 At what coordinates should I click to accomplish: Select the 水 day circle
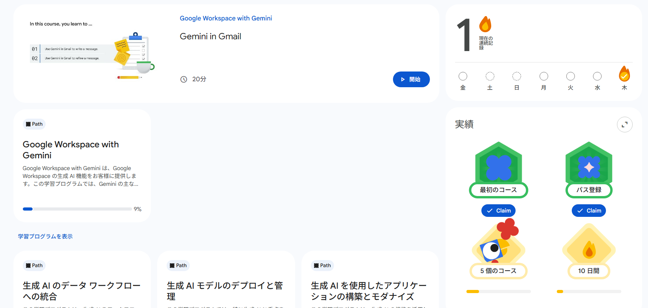(x=597, y=76)
